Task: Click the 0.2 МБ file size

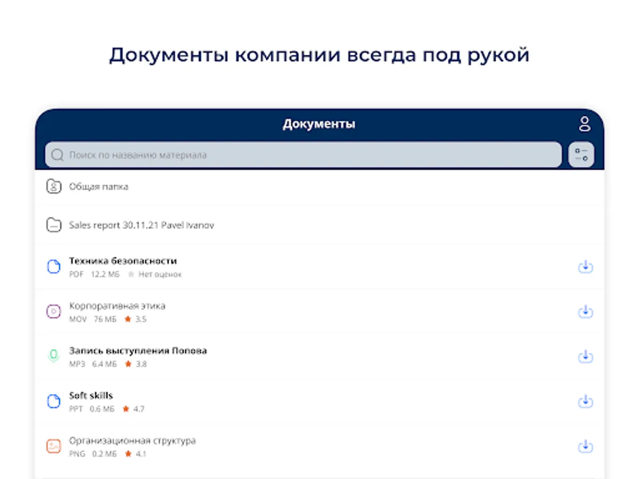Action: coord(104,454)
